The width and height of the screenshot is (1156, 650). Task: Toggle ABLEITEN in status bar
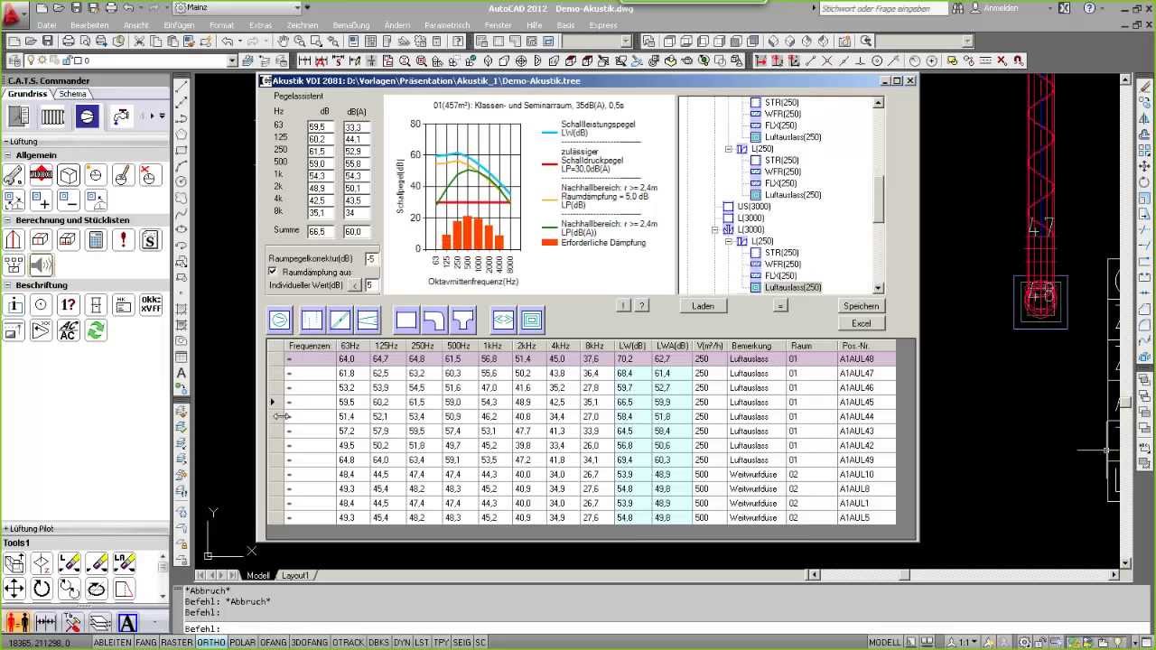click(112, 643)
